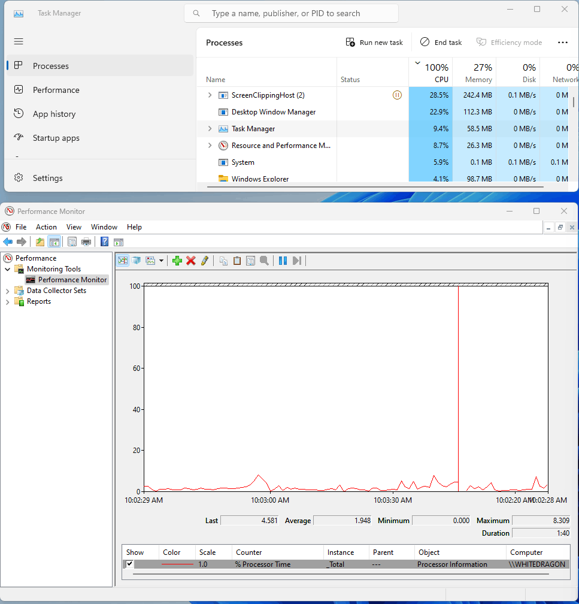Click View Current Activity graph icon

(x=123, y=261)
